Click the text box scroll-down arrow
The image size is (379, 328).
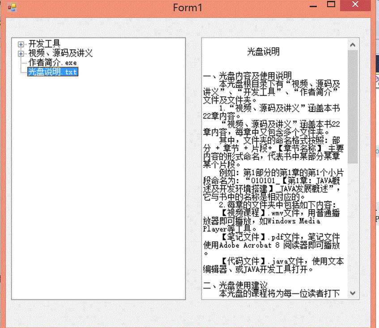click(353, 293)
